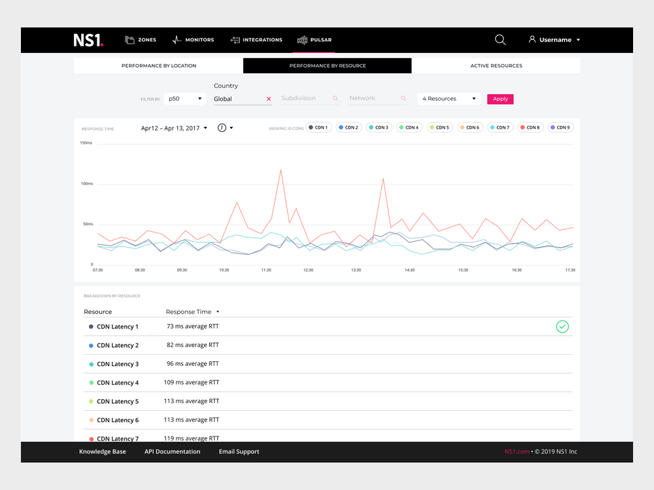The width and height of the screenshot is (654, 490).
Task: Open the Monitors section
Action: pyautogui.click(x=193, y=40)
